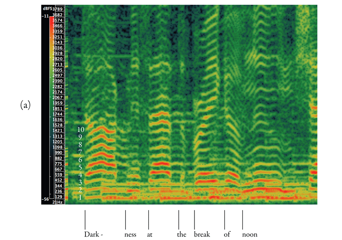Select the -56 dBFS level label
This screenshot has height=240, width=342.
[45, 199]
